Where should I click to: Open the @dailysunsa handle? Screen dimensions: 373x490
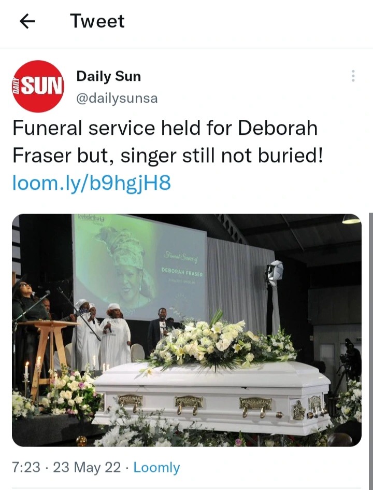pyautogui.click(x=117, y=99)
